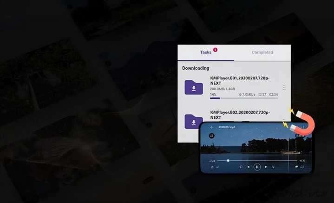Tap the round screen rotate button in player
This screenshot has height=203, width=334.
point(211,136)
